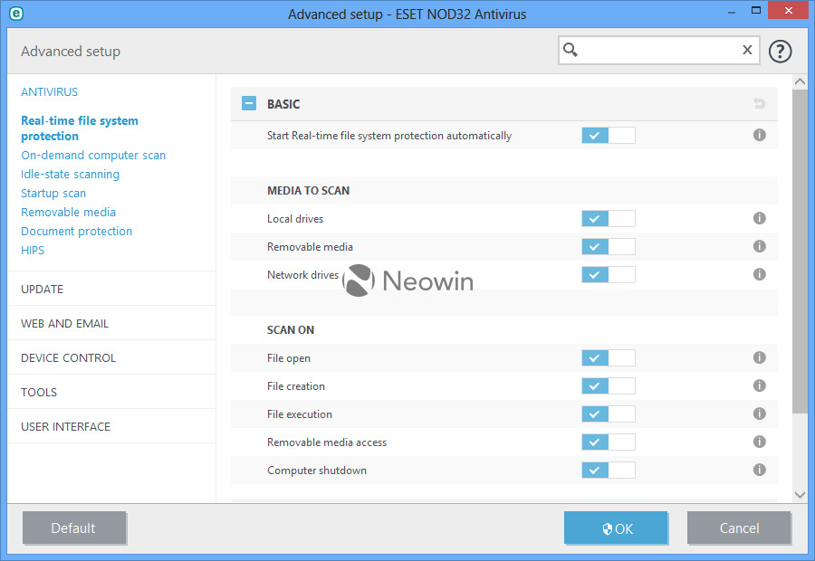Toggle scan on File creation
815x561 pixels.
pos(609,386)
